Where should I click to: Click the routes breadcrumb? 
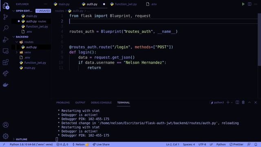59,11
